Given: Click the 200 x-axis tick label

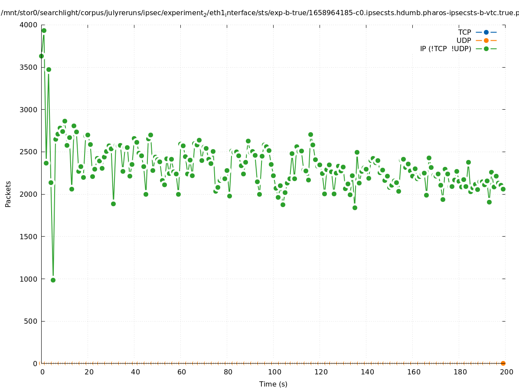Looking at the screenshot, I should click(x=506, y=372).
